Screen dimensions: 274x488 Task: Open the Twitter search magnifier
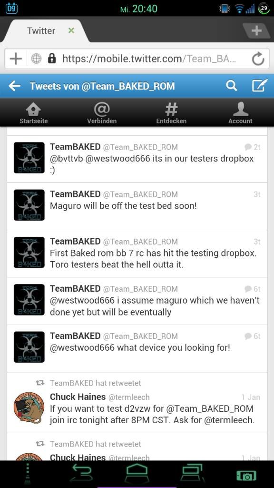(x=232, y=86)
